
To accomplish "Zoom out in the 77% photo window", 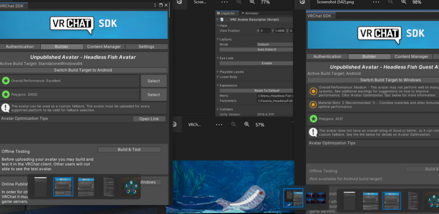I will 239,2.
